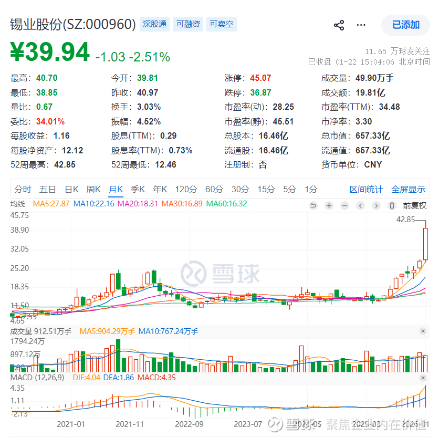Open the 120分 chart tab
The height and width of the screenshot is (438, 439).
coord(186,189)
